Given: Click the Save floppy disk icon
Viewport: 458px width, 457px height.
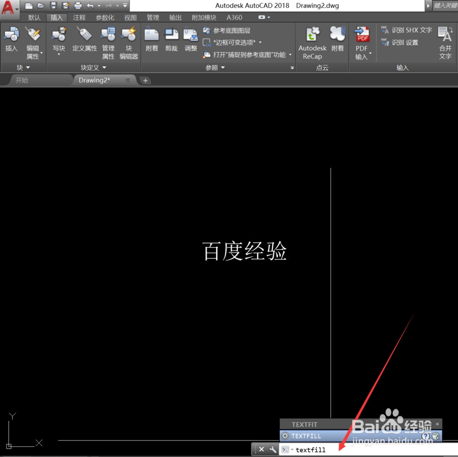Looking at the screenshot, I should [x=53, y=5].
